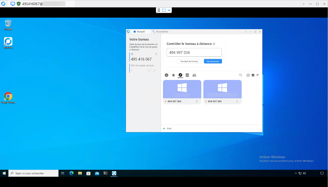Viewport: 328px width, 187px height.
Task: Click the help icon beside remote control title
Action: click(x=214, y=44)
